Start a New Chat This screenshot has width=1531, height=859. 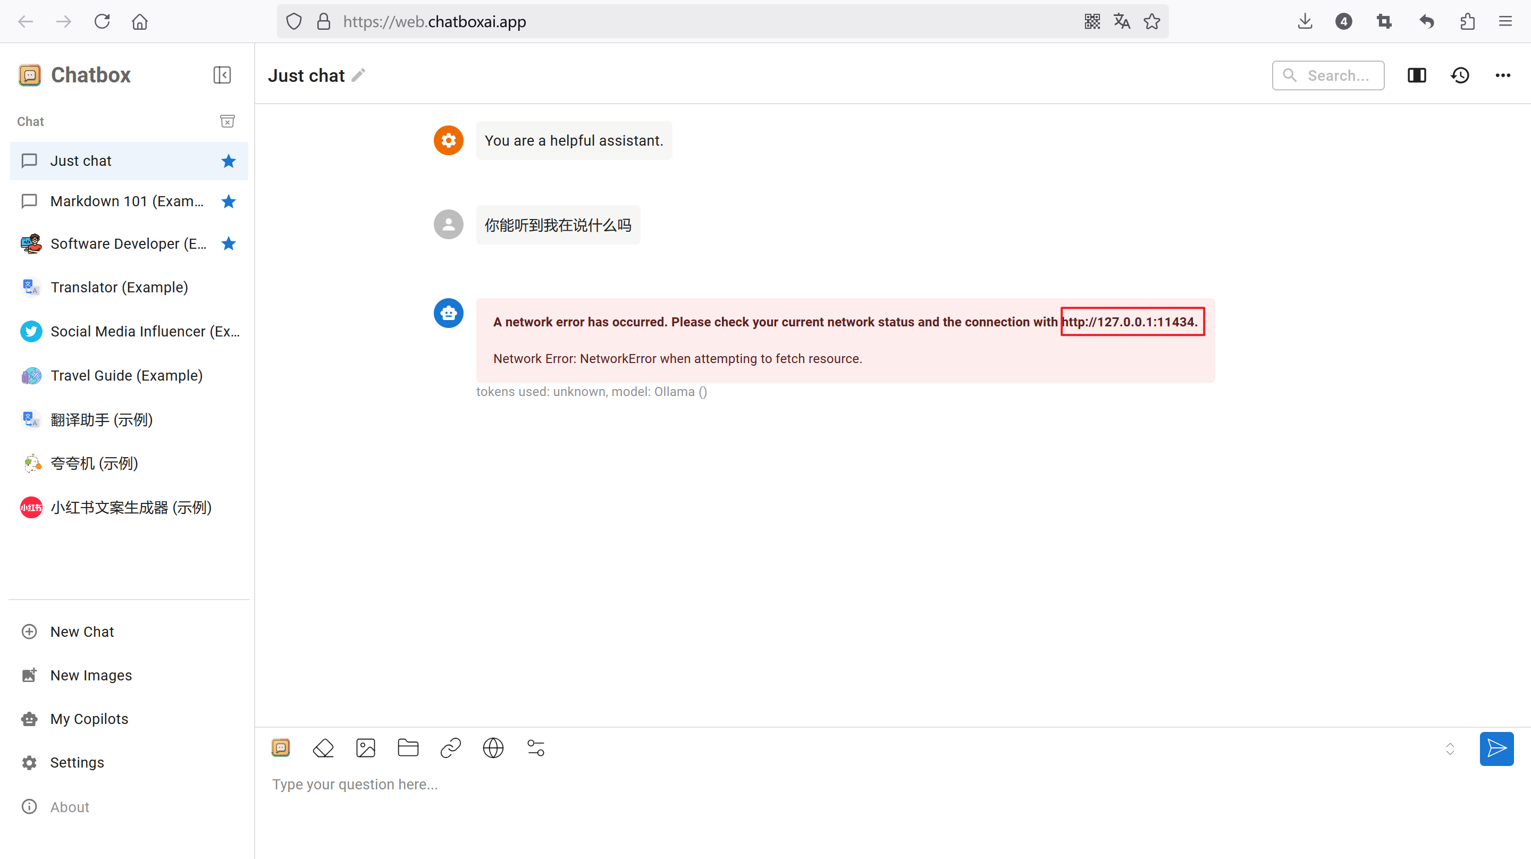pyautogui.click(x=81, y=631)
